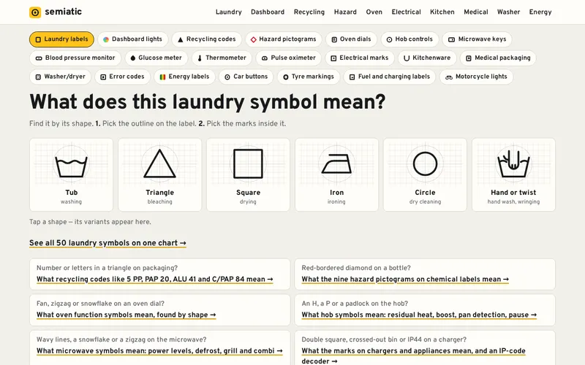Open the nine hazard pictograms article link

(405, 279)
